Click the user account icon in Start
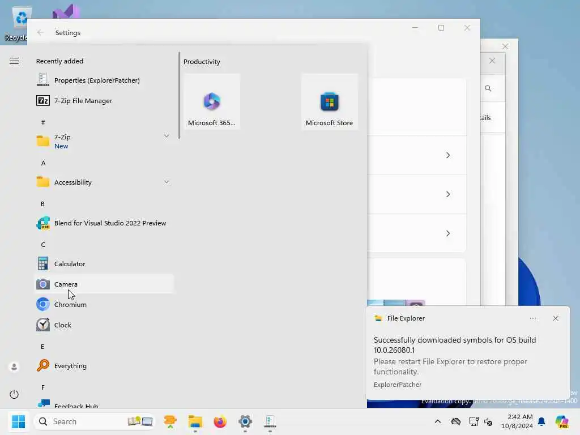This screenshot has width=580, height=435. point(14,366)
